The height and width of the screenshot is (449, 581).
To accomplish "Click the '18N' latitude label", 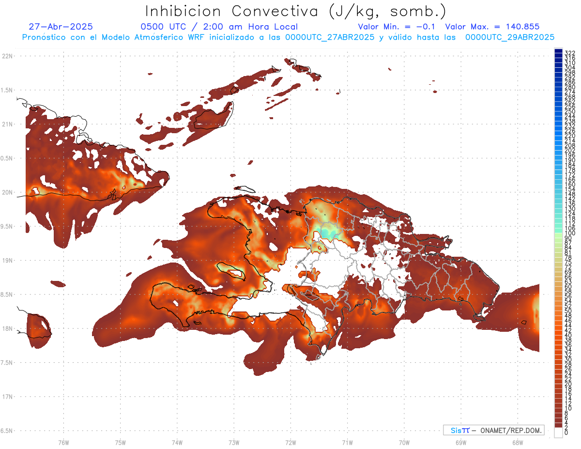I will 7,329.
